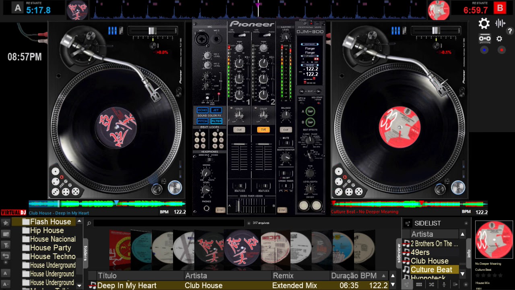Sort by Artista column header in track list
The image size is (515, 290).
(x=227, y=276)
